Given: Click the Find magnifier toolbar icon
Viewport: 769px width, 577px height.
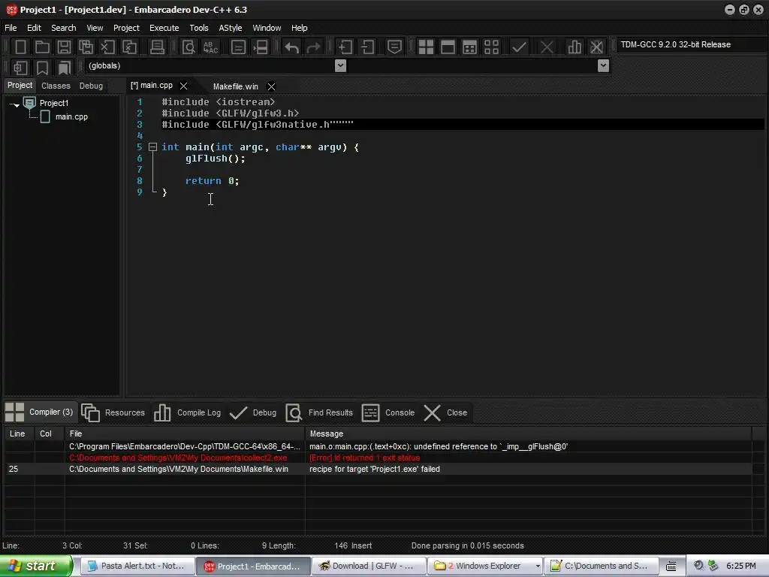Looking at the screenshot, I should coord(188,47).
